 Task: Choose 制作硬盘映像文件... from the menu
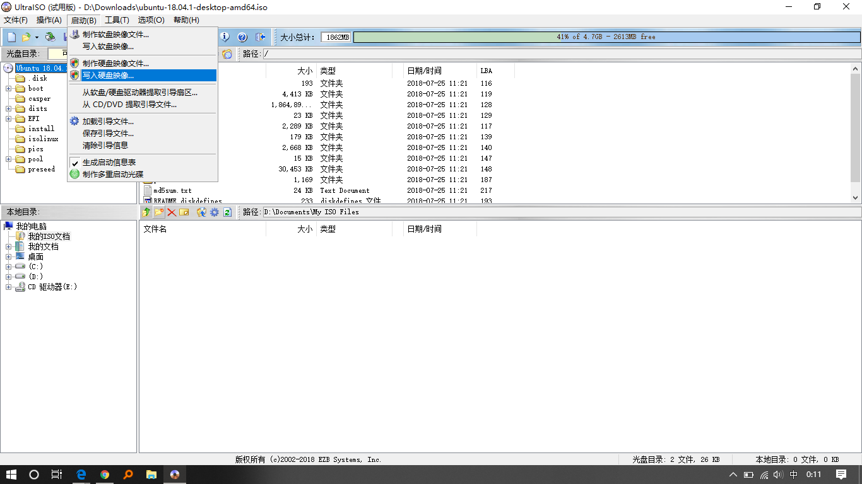tap(143, 64)
